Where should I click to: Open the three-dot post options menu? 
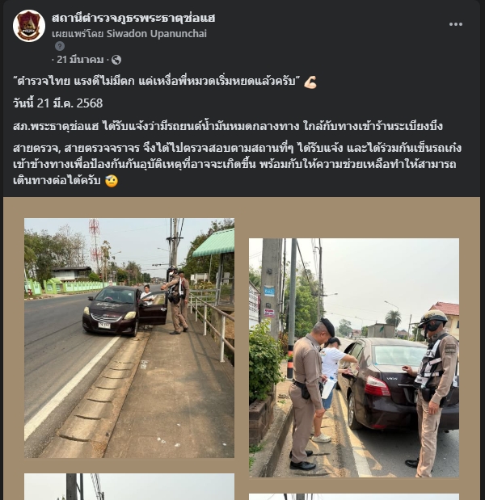pyautogui.click(x=455, y=24)
